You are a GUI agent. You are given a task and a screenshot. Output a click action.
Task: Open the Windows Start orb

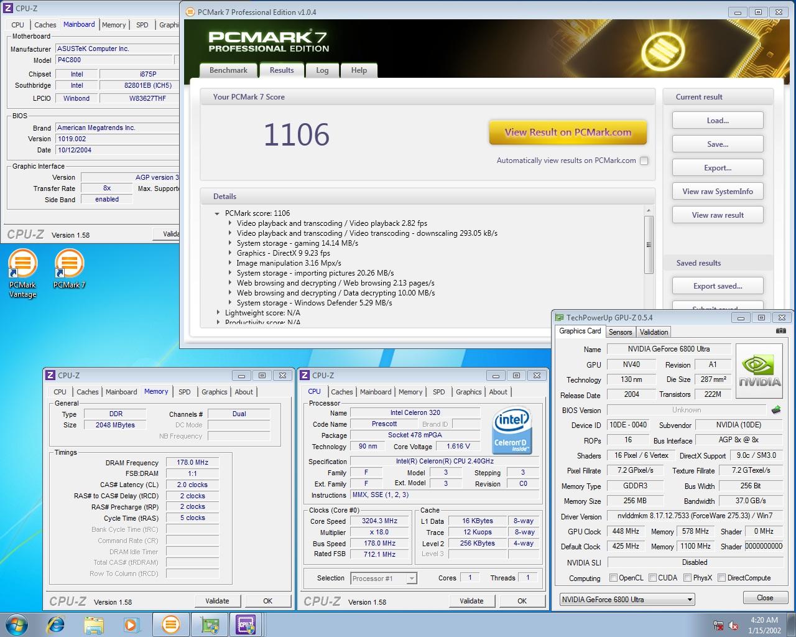17,625
